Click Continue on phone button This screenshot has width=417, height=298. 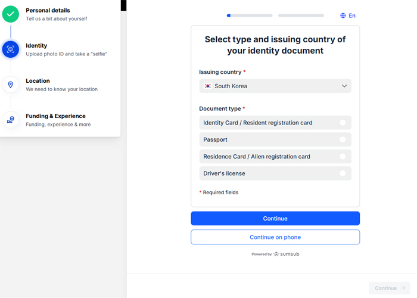click(275, 237)
